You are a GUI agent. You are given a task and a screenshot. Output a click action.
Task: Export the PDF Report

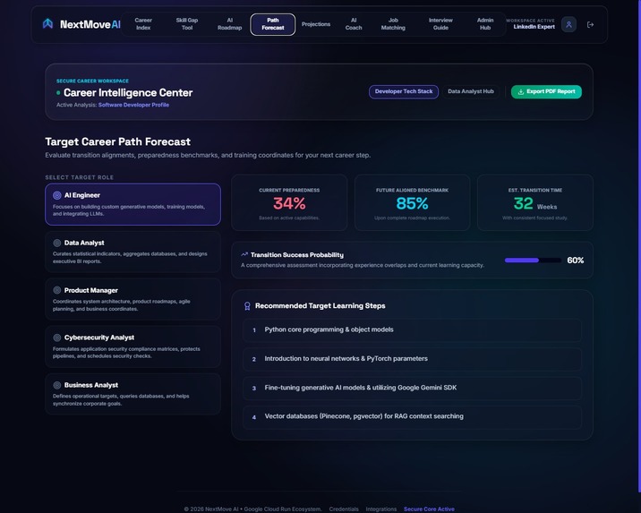click(x=546, y=91)
